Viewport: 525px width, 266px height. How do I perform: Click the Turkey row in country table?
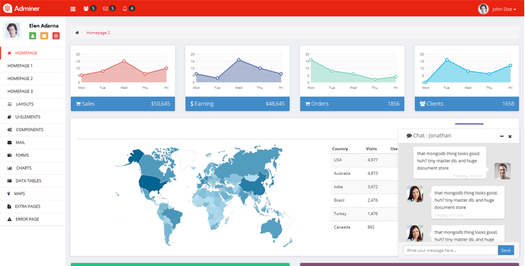[x=364, y=214]
